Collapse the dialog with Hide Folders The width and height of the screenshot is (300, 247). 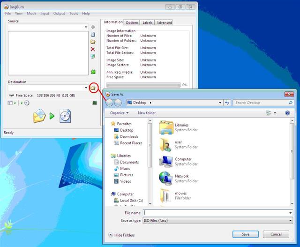[121, 235]
